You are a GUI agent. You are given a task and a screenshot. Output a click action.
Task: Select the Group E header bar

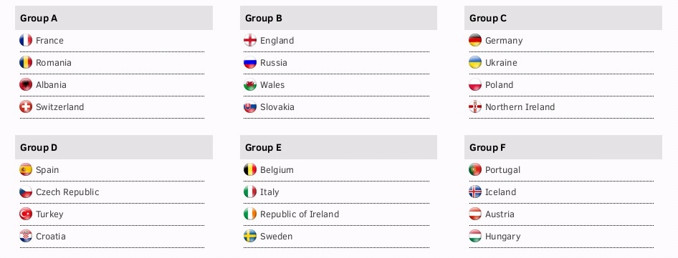pyautogui.click(x=338, y=147)
